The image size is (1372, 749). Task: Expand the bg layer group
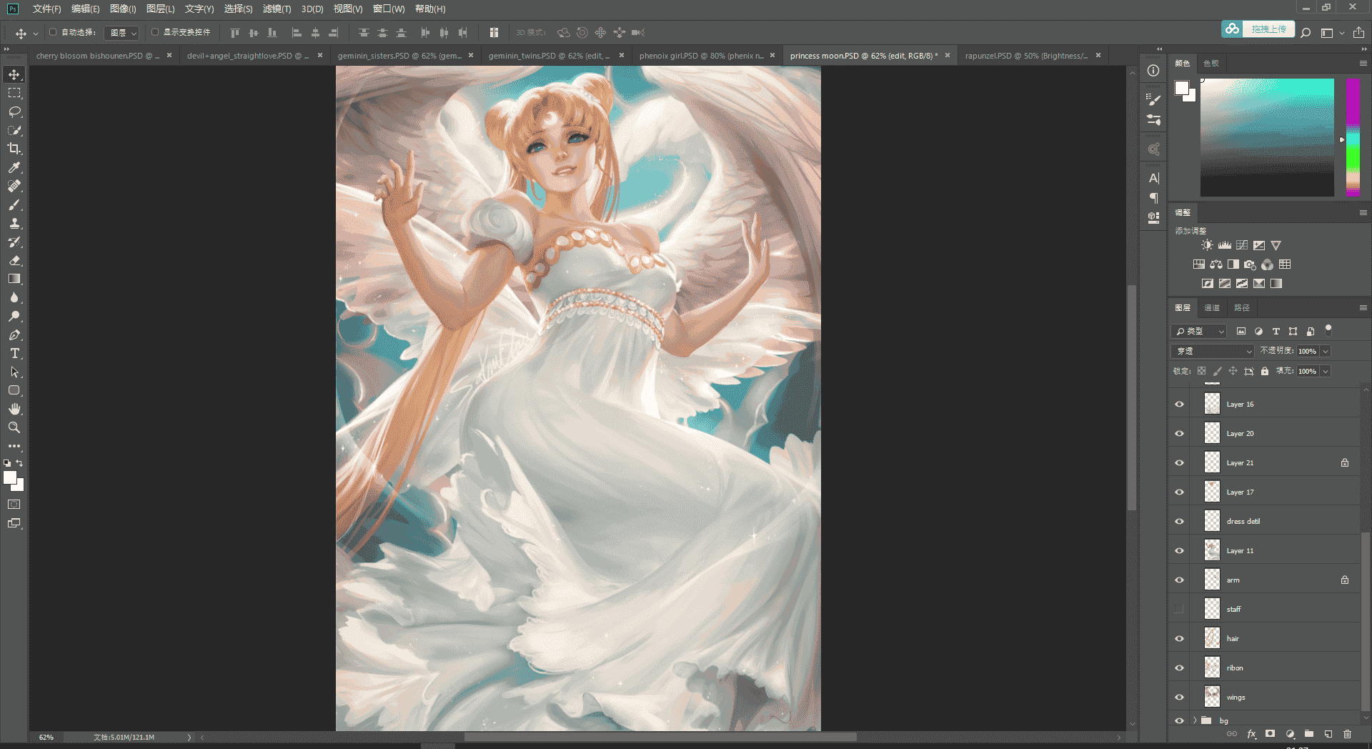(1195, 720)
